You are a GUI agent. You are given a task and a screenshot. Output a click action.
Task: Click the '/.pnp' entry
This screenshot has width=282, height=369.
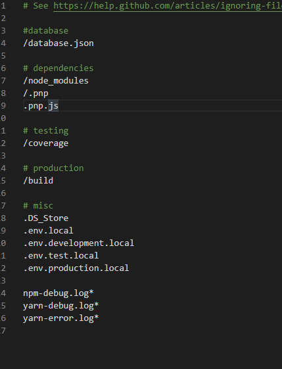pos(35,93)
